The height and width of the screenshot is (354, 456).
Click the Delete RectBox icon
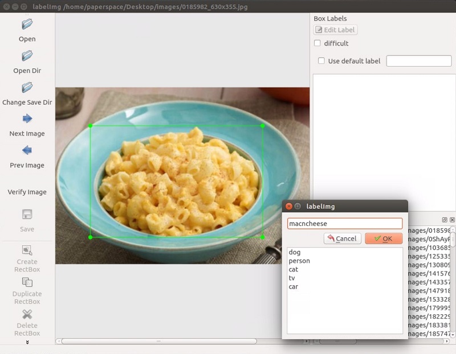pos(27,315)
